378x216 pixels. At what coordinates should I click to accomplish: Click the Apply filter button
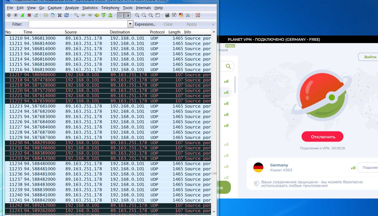192,24
